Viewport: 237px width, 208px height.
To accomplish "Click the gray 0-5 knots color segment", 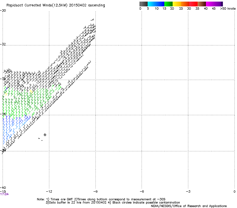I will [143, 4].
